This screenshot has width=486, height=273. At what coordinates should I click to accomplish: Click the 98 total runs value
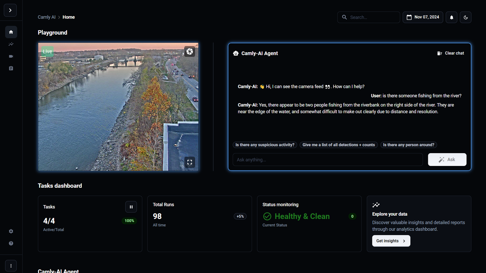[x=157, y=216]
